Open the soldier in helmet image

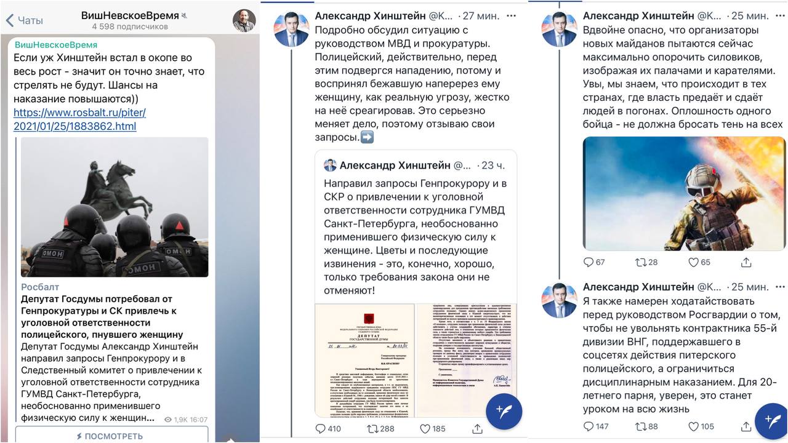click(x=685, y=193)
